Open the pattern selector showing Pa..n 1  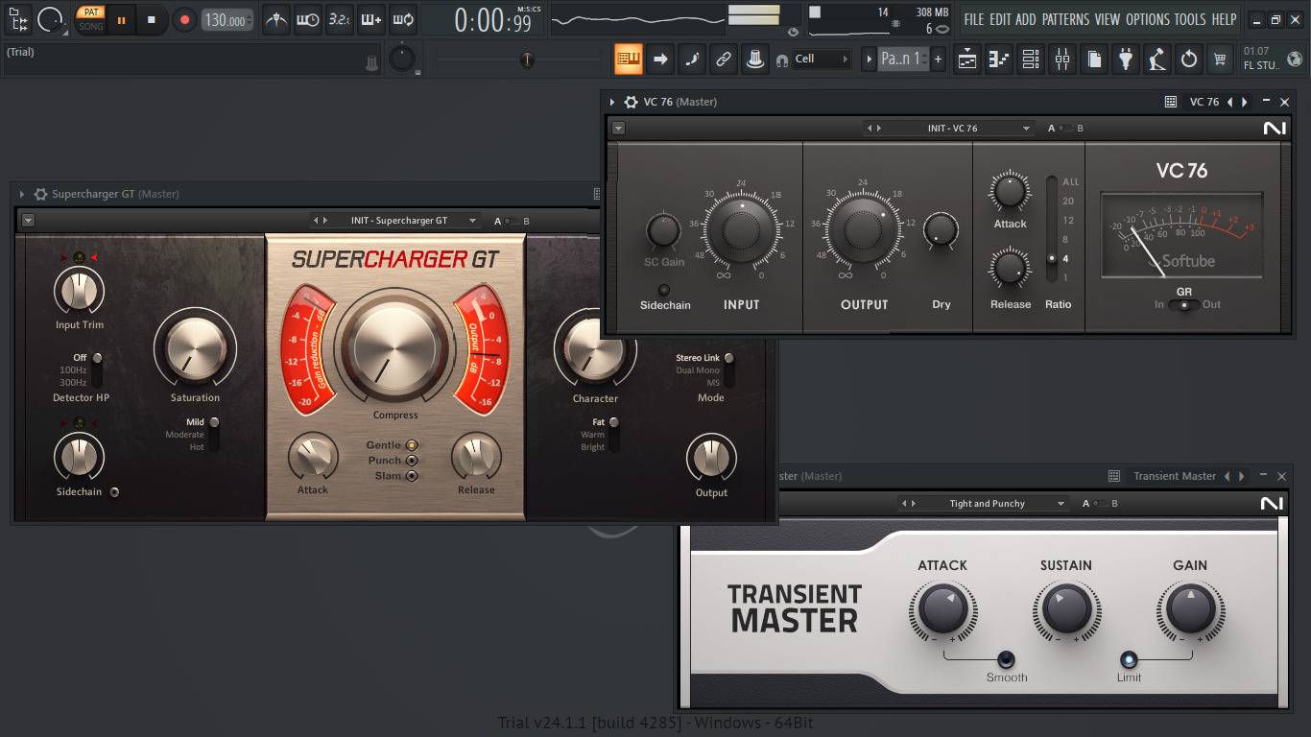(902, 59)
